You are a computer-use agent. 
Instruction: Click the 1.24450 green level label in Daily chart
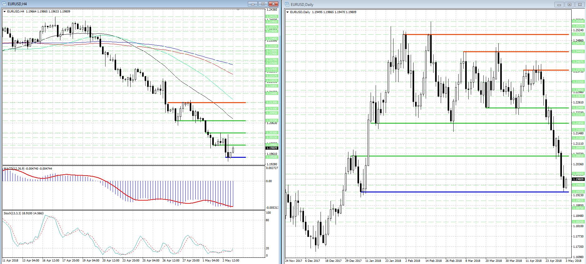click(x=578, y=52)
